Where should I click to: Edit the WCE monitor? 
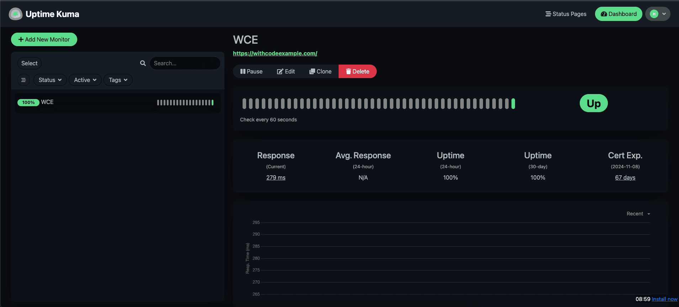[x=286, y=71]
